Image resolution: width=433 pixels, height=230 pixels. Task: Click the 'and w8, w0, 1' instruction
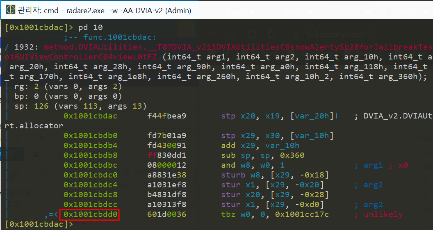253,165
